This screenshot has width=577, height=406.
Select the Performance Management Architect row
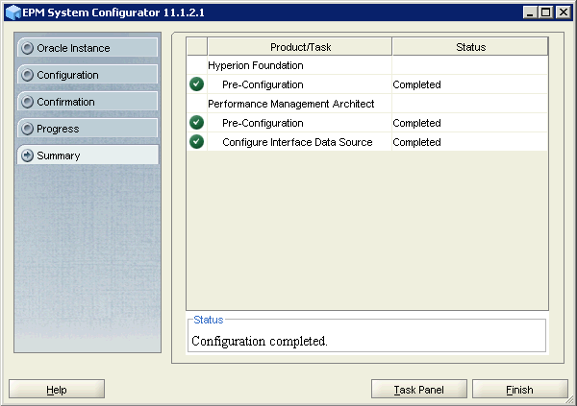click(x=290, y=104)
